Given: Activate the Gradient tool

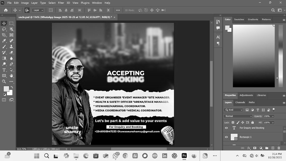Looking at the screenshot, I should pyautogui.click(x=4, y=58).
